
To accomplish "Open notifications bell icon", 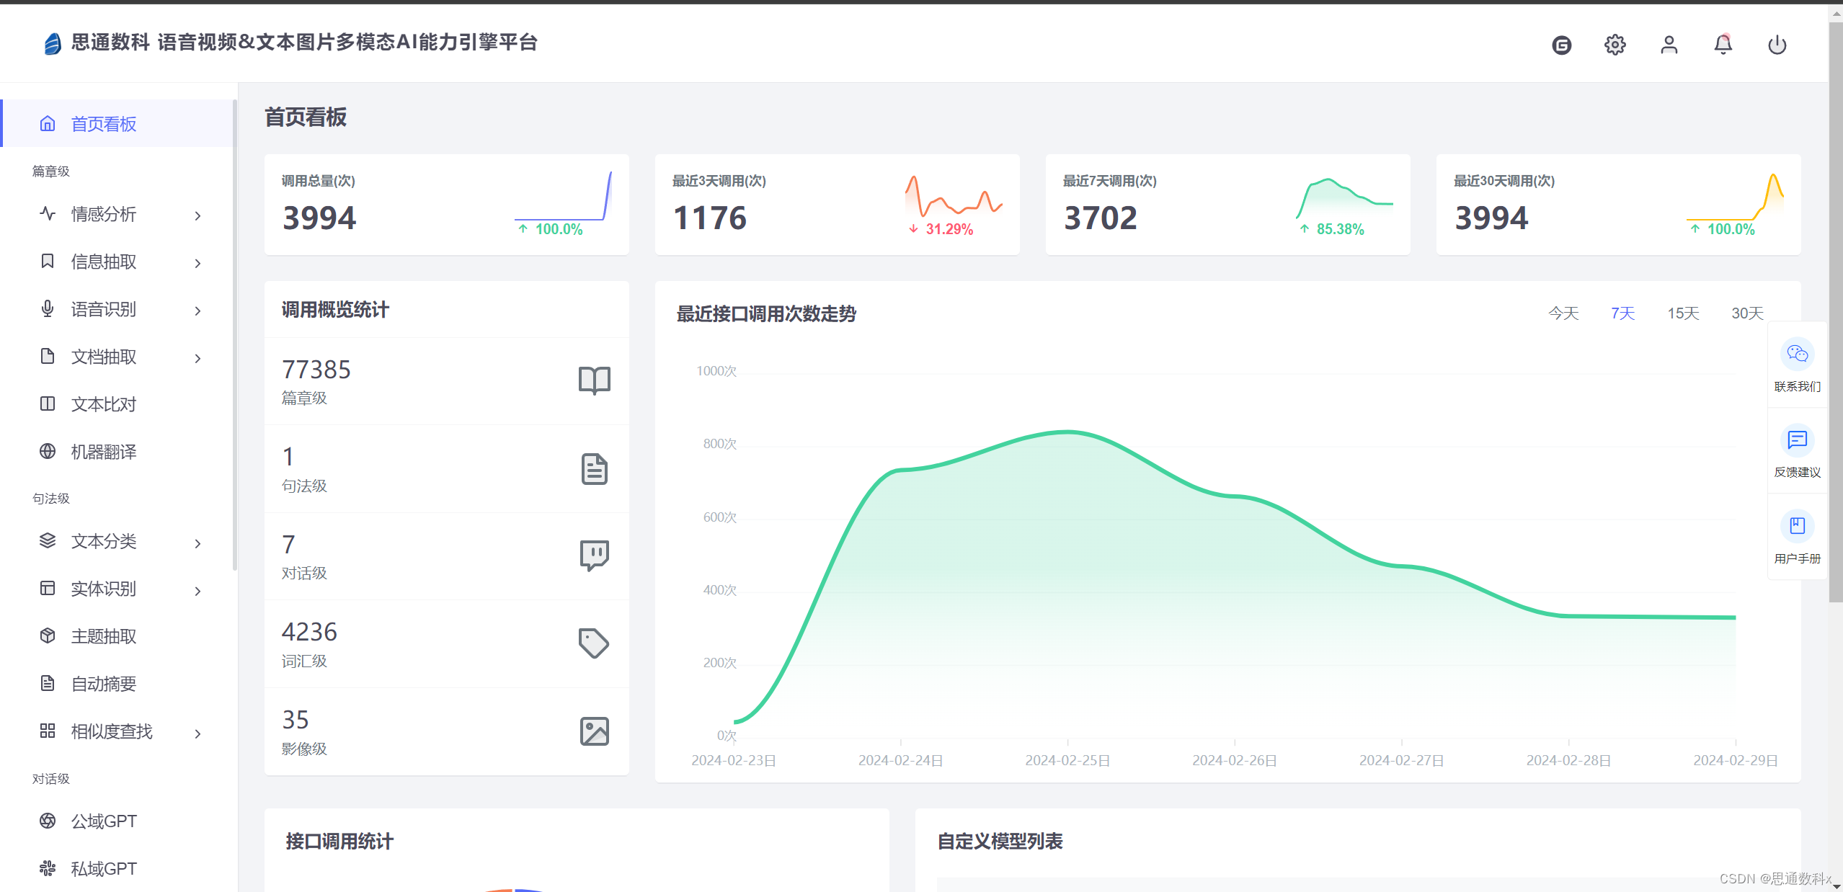I will click(x=1723, y=45).
